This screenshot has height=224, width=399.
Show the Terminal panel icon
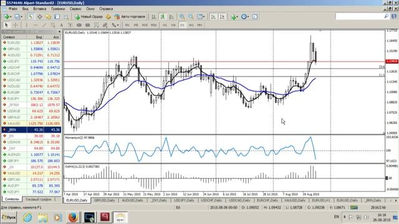pos(57,17)
